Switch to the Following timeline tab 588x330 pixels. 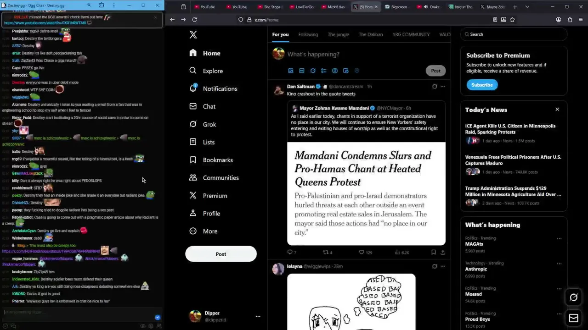pyautogui.click(x=308, y=34)
